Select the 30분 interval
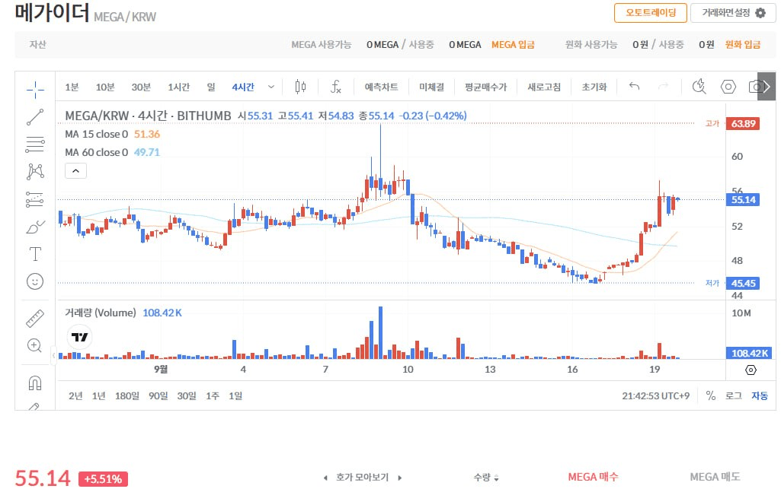Viewport: 781px width, 489px height. [141, 87]
